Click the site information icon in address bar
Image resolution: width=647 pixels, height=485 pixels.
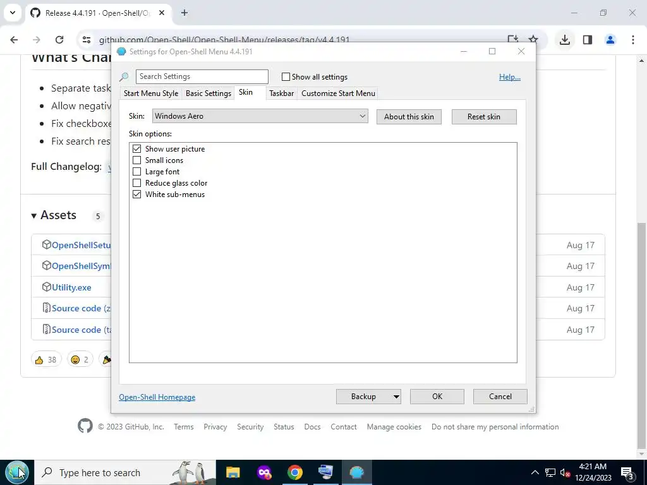point(86,40)
